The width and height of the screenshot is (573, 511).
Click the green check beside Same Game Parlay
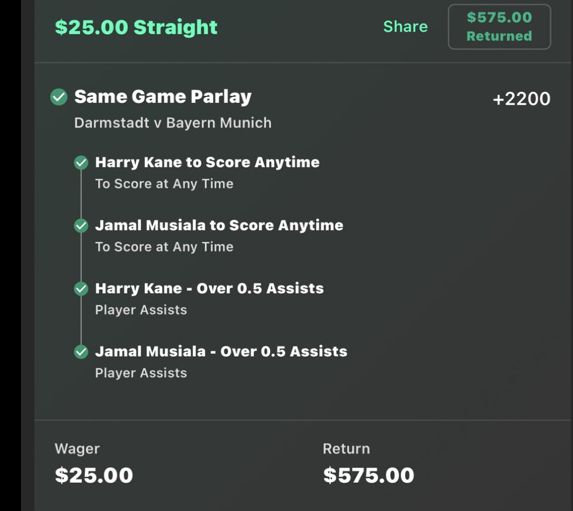(x=59, y=97)
